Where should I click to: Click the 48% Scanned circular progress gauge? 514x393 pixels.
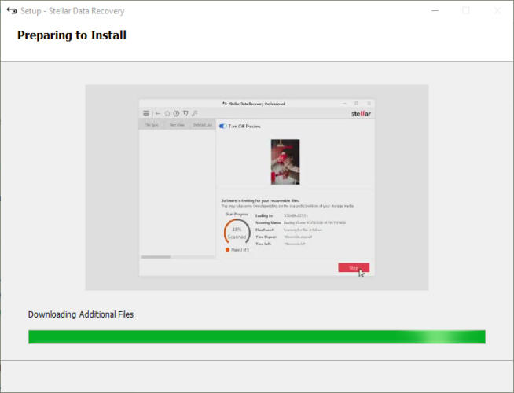(x=237, y=233)
